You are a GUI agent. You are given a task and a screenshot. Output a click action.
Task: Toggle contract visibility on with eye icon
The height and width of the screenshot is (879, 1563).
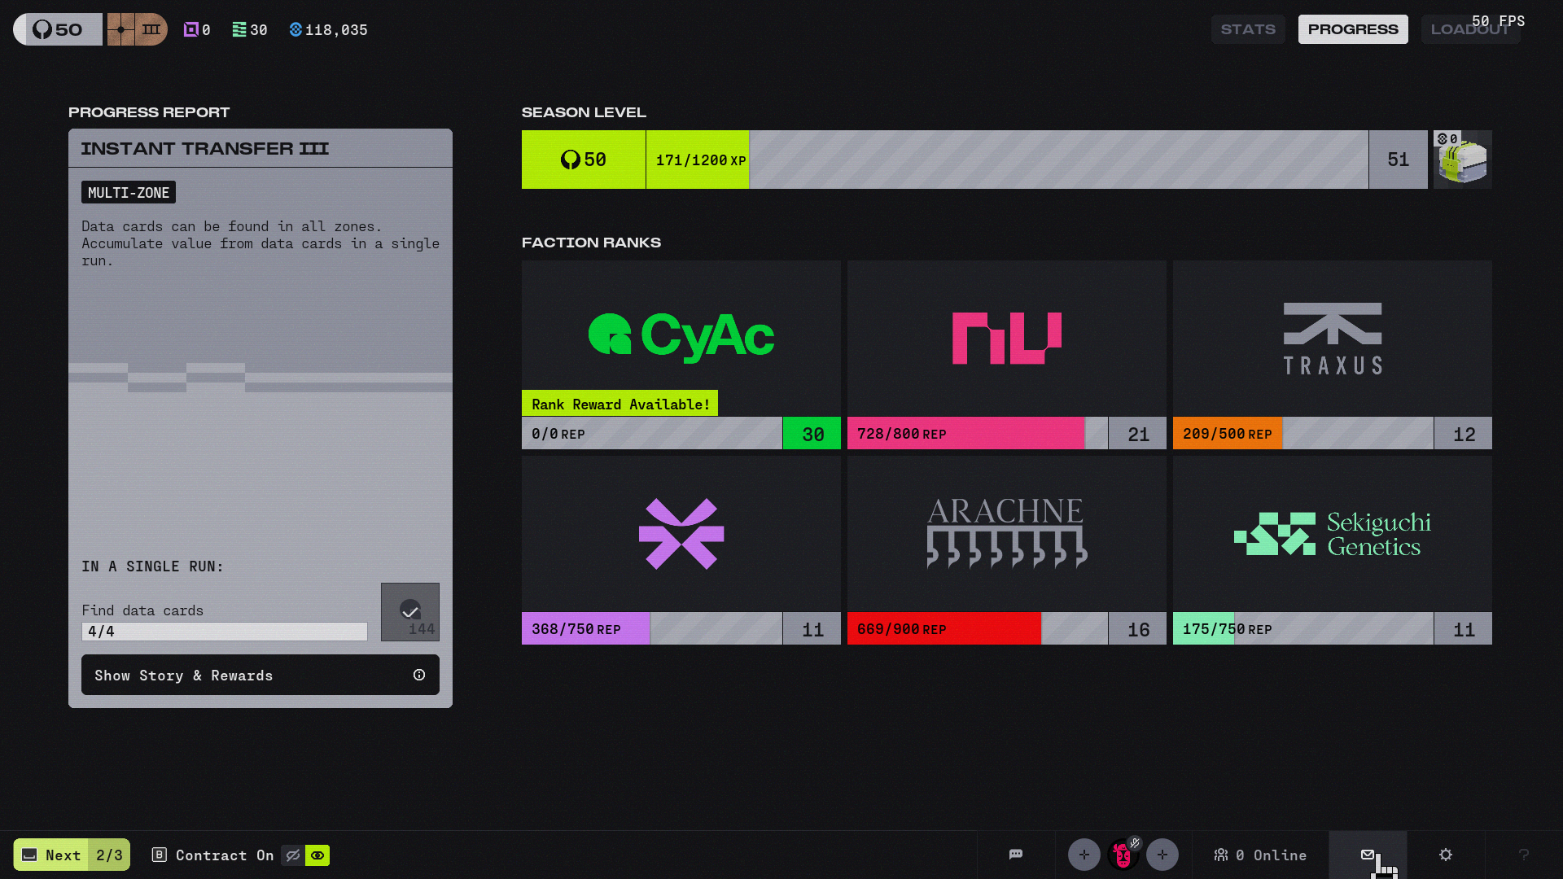coord(317,855)
